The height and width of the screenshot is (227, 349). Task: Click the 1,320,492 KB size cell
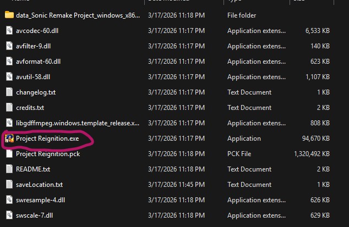312,154
